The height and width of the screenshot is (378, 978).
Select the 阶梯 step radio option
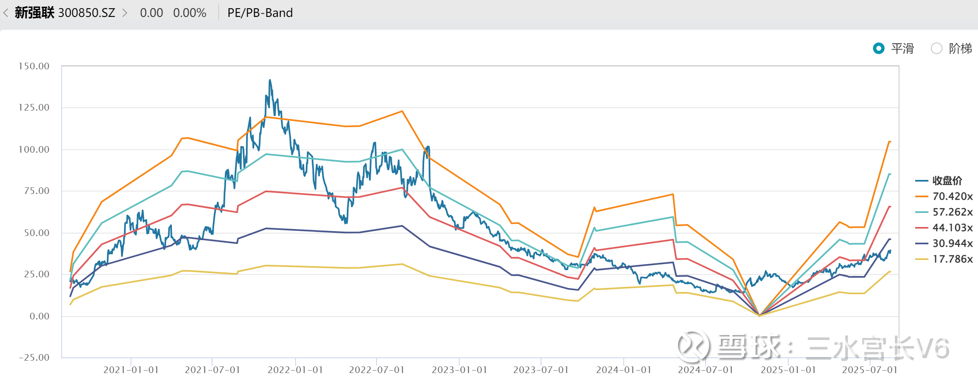(x=936, y=49)
